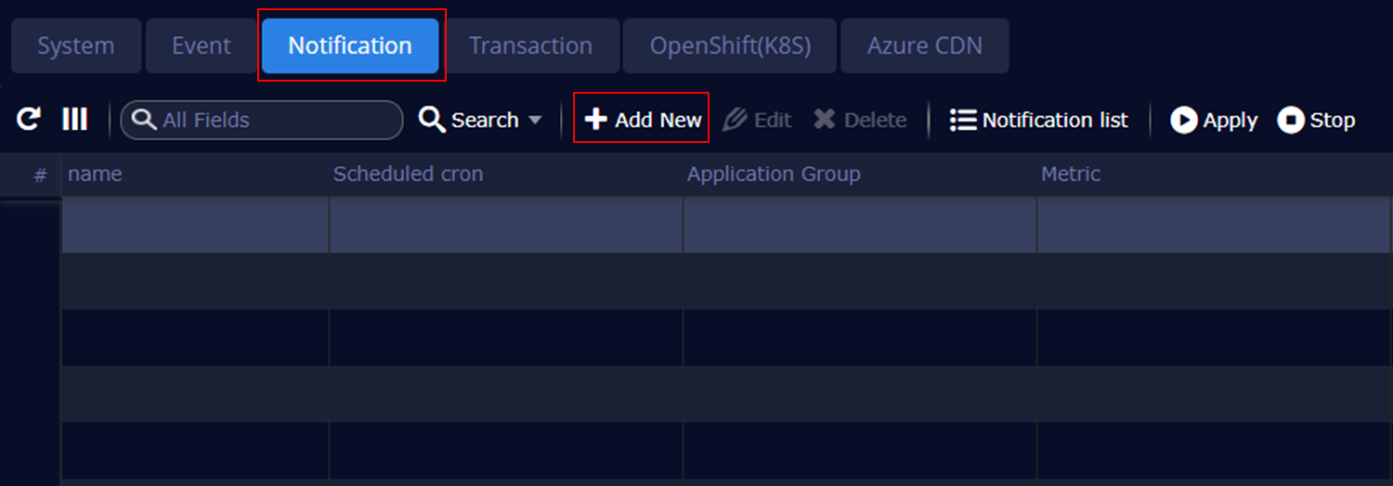This screenshot has height=486, width=1393.
Task: Switch to the Event tab
Action: coord(202,45)
